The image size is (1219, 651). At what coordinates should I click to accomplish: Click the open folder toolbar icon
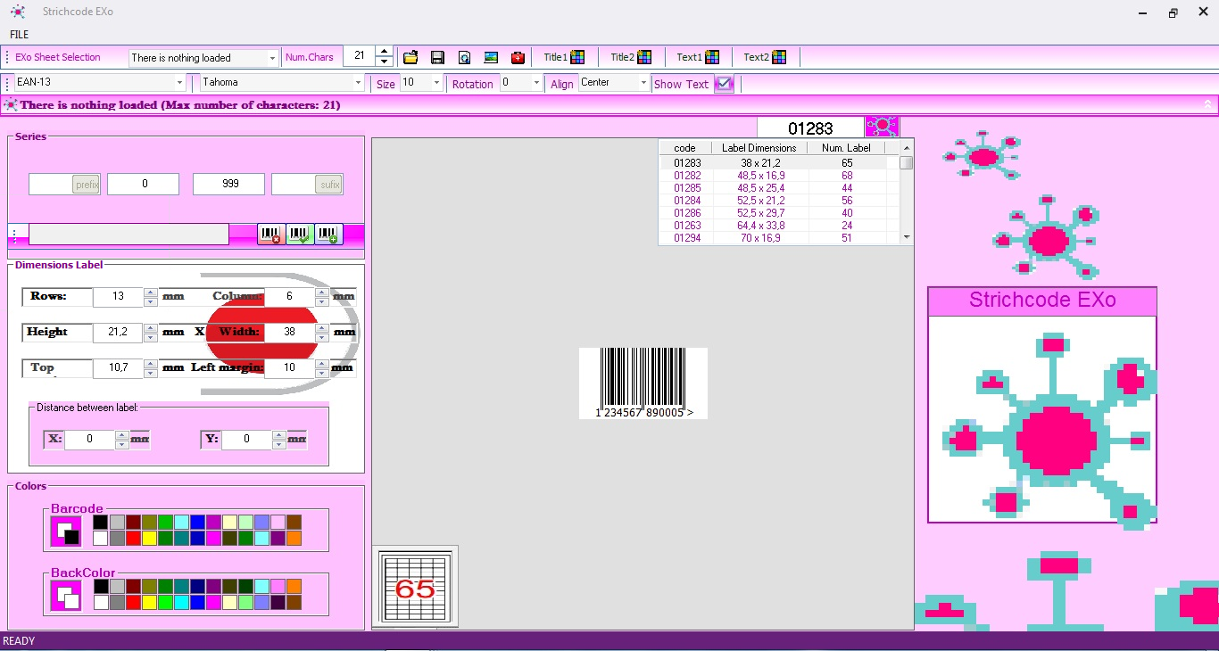click(410, 57)
